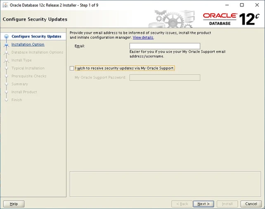Screen dimensions: 265x209
Task: Click the My Oracle Support Password field
Action: click(165, 77)
